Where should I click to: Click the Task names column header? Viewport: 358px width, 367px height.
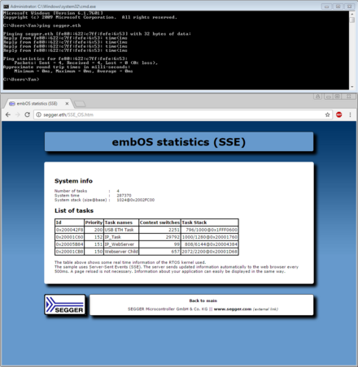tap(121, 222)
